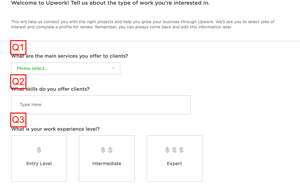This screenshot has height=186, width=300.
Task: Click the double dollar sign icon
Action: coord(107,150)
